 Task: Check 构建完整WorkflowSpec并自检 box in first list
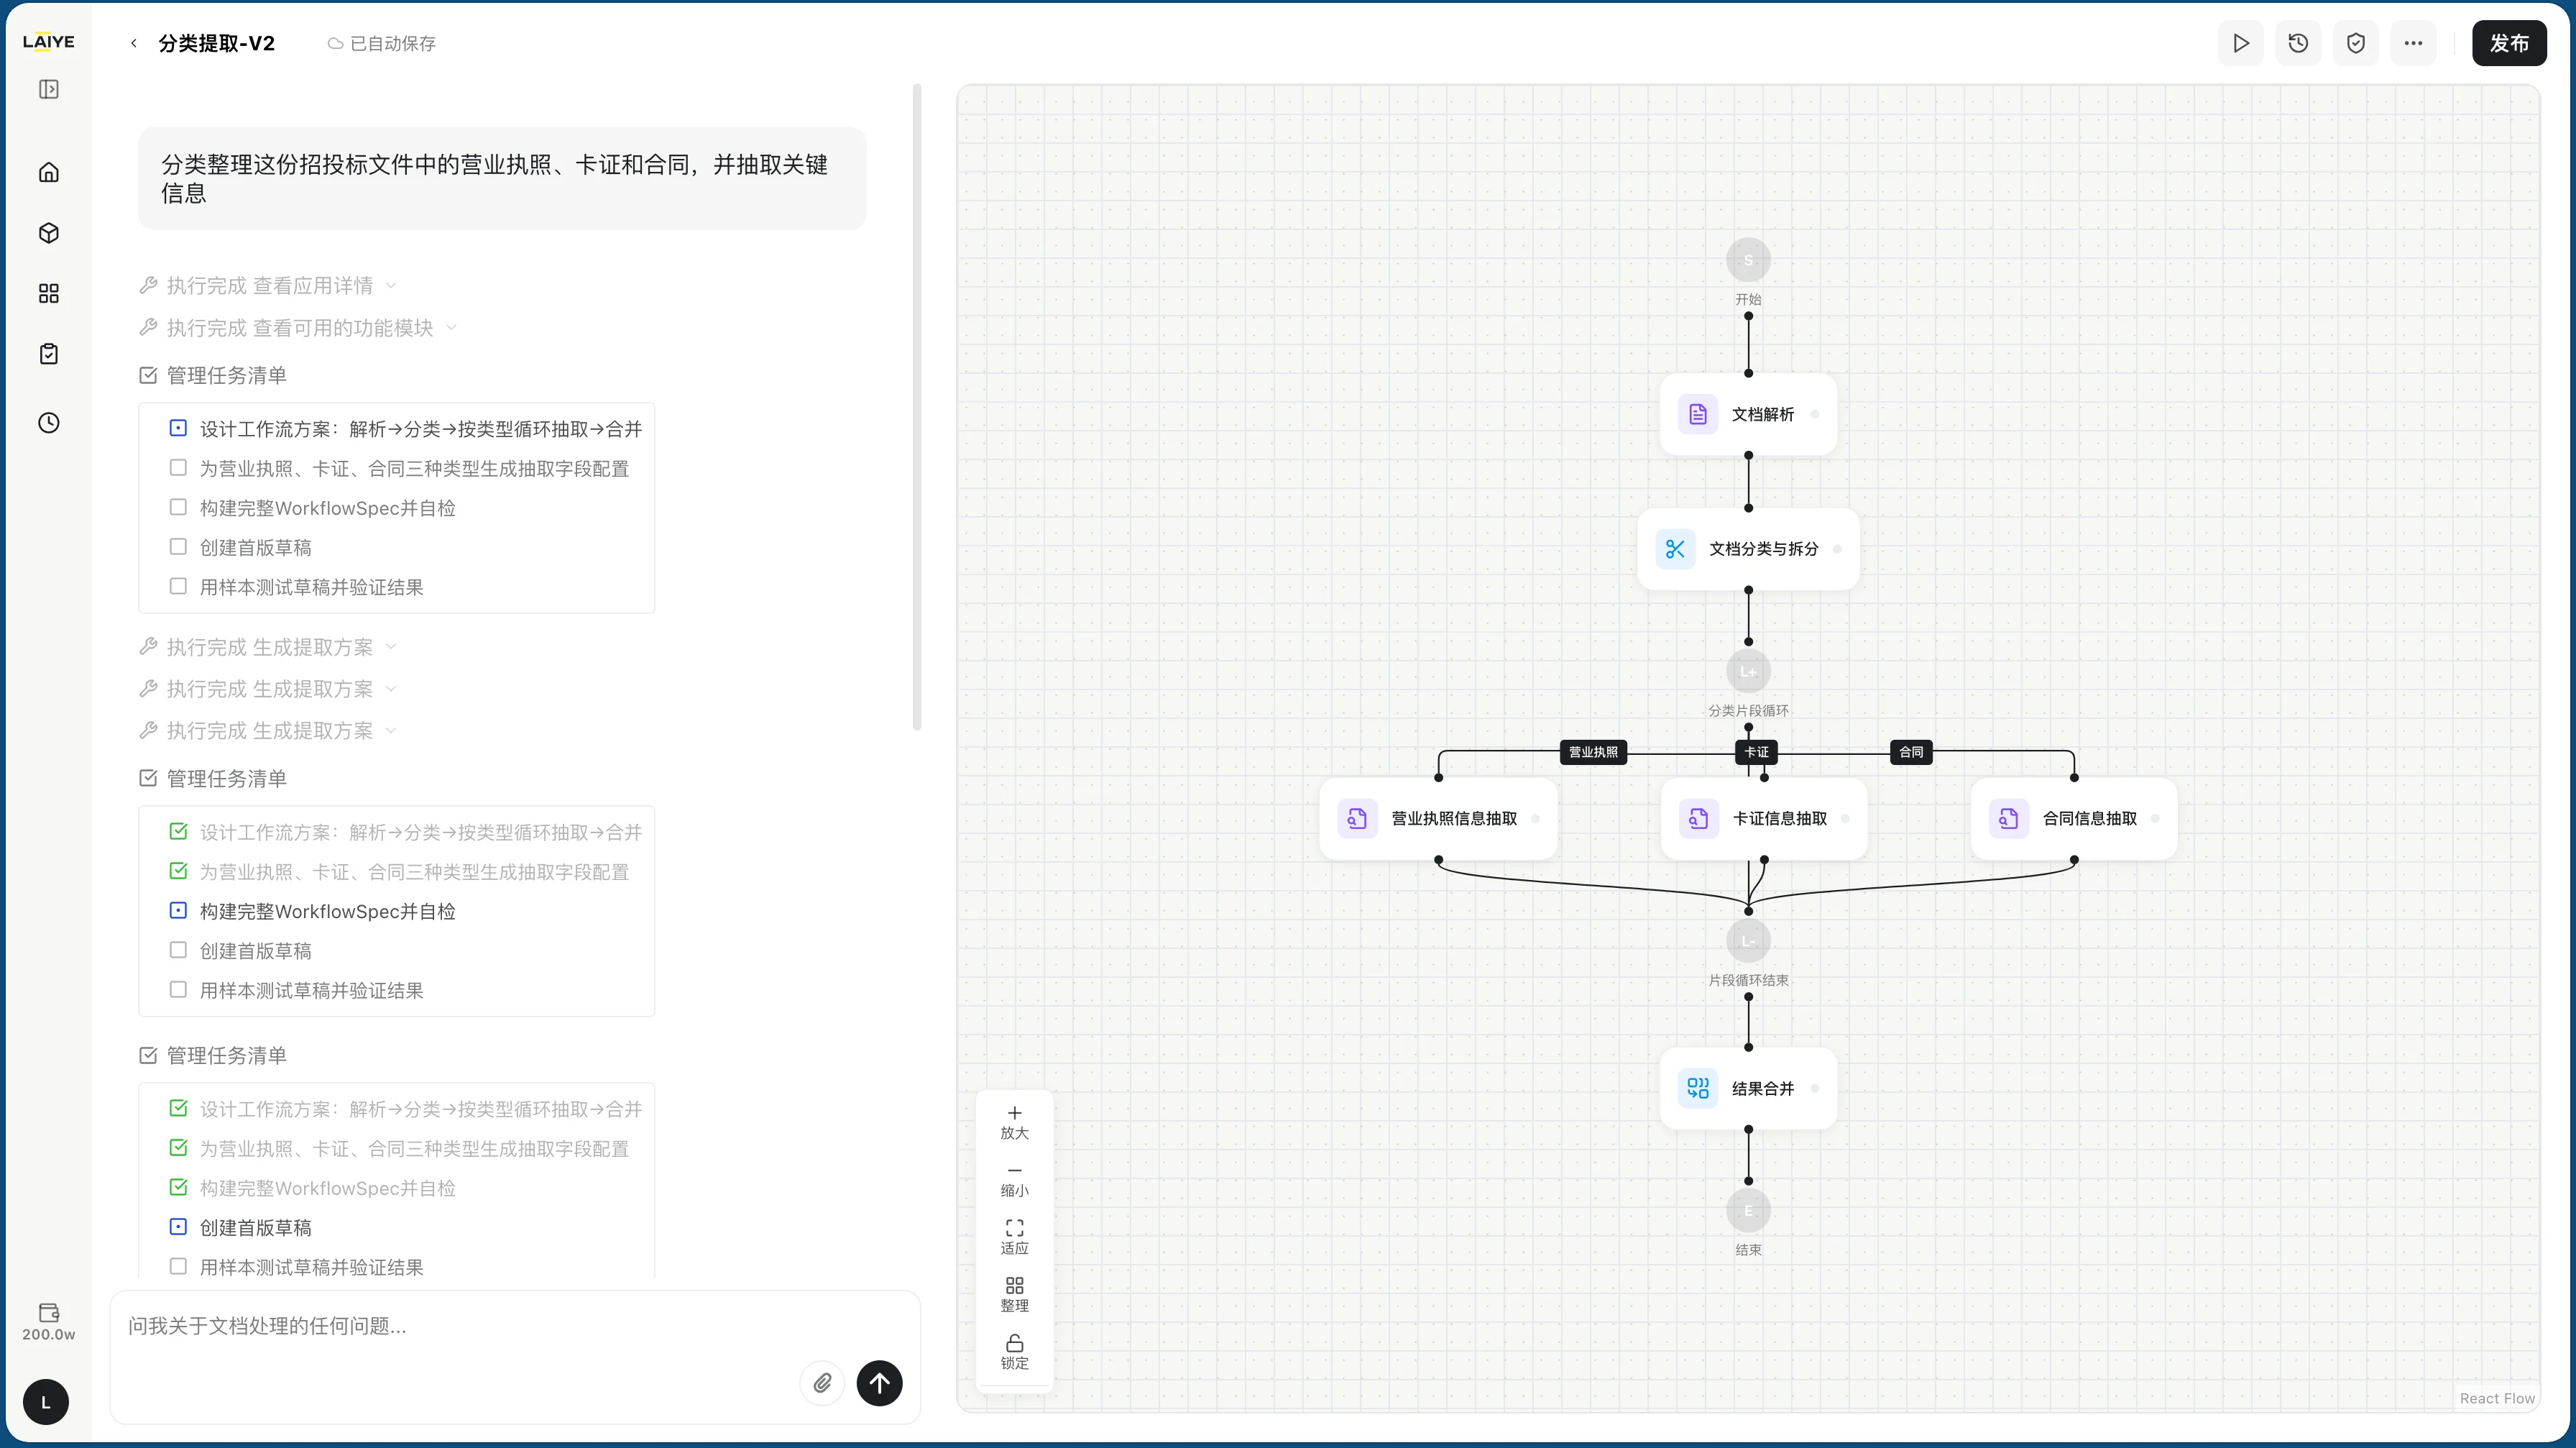pos(178,507)
